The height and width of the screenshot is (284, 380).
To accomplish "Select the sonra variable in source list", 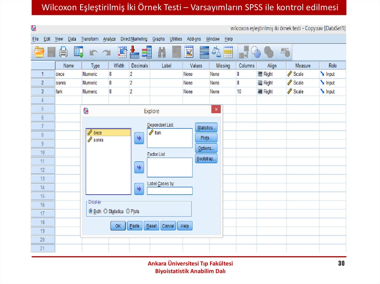I will [98, 140].
